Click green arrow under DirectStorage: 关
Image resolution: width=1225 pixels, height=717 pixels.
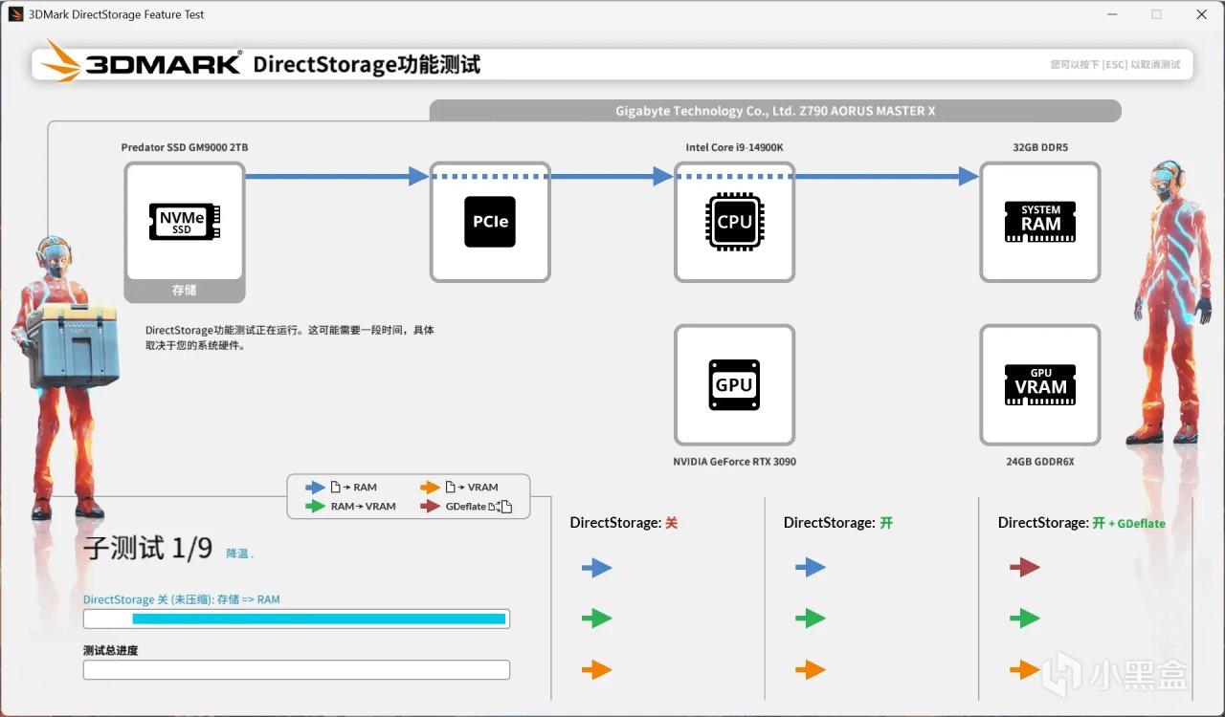(596, 619)
